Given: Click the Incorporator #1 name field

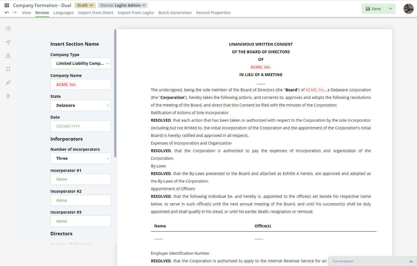Looking at the screenshot, I should click(x=81, y=179).
